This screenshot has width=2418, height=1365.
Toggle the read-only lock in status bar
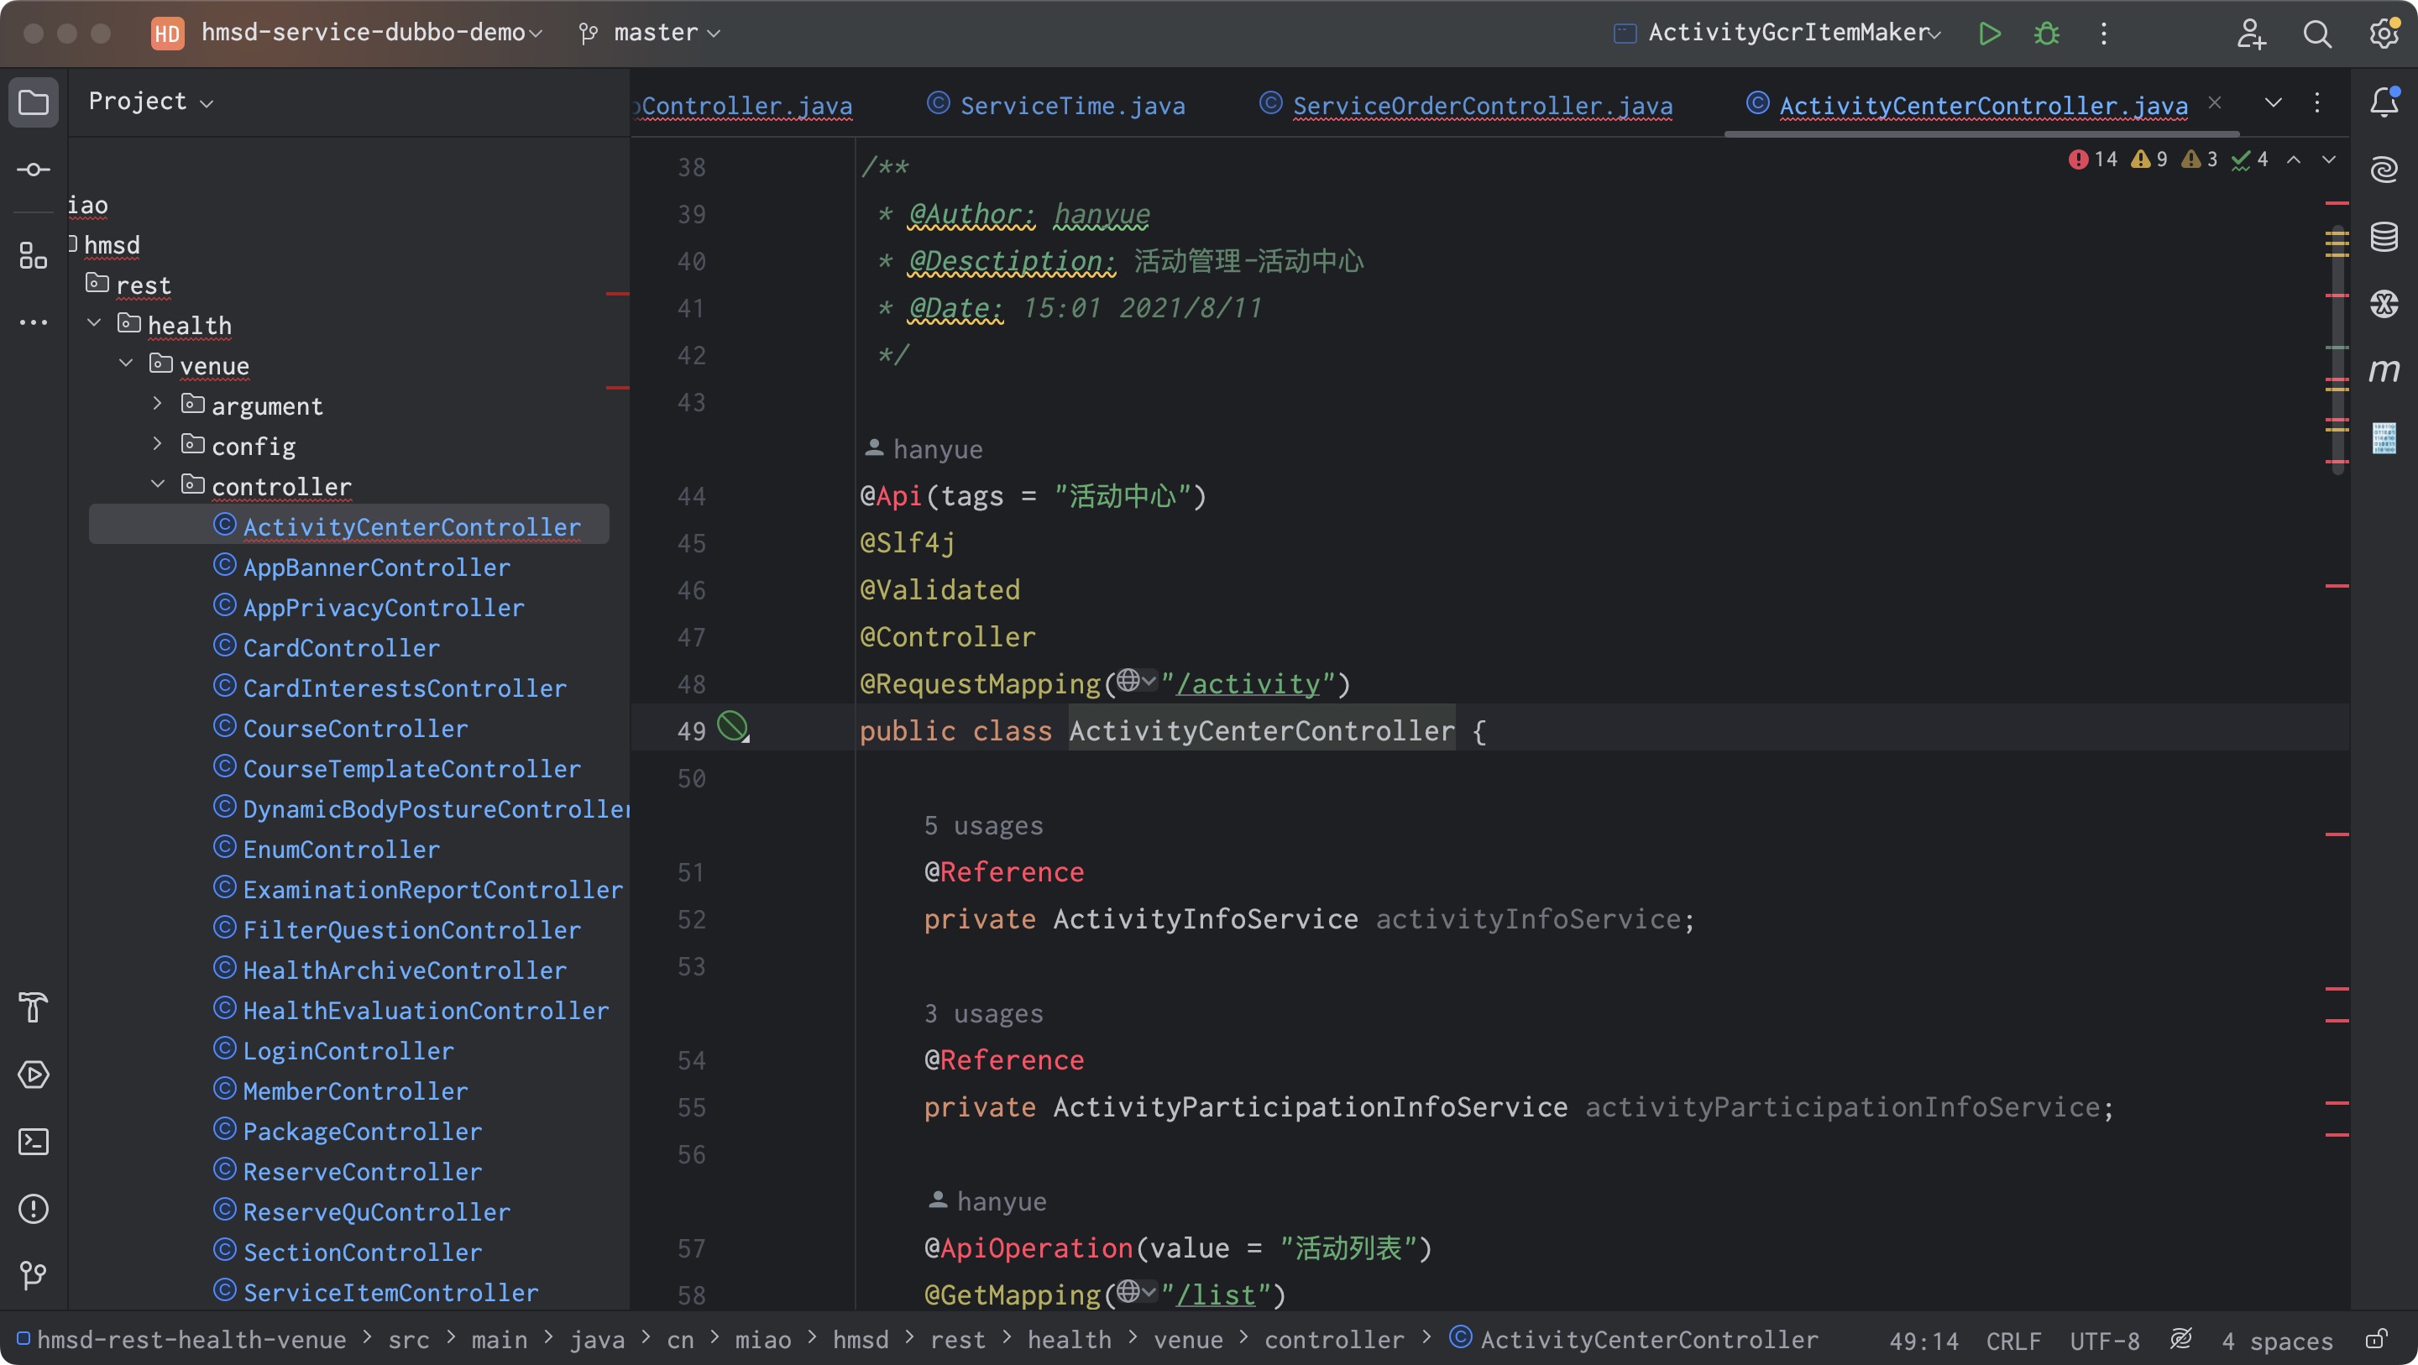click(x=2376, y=1339)
